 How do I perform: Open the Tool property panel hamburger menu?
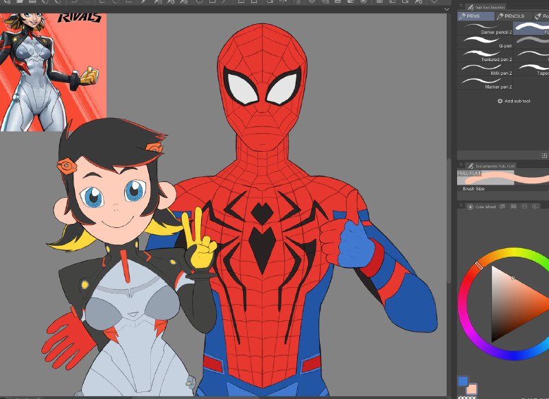(x=460, y=165)
